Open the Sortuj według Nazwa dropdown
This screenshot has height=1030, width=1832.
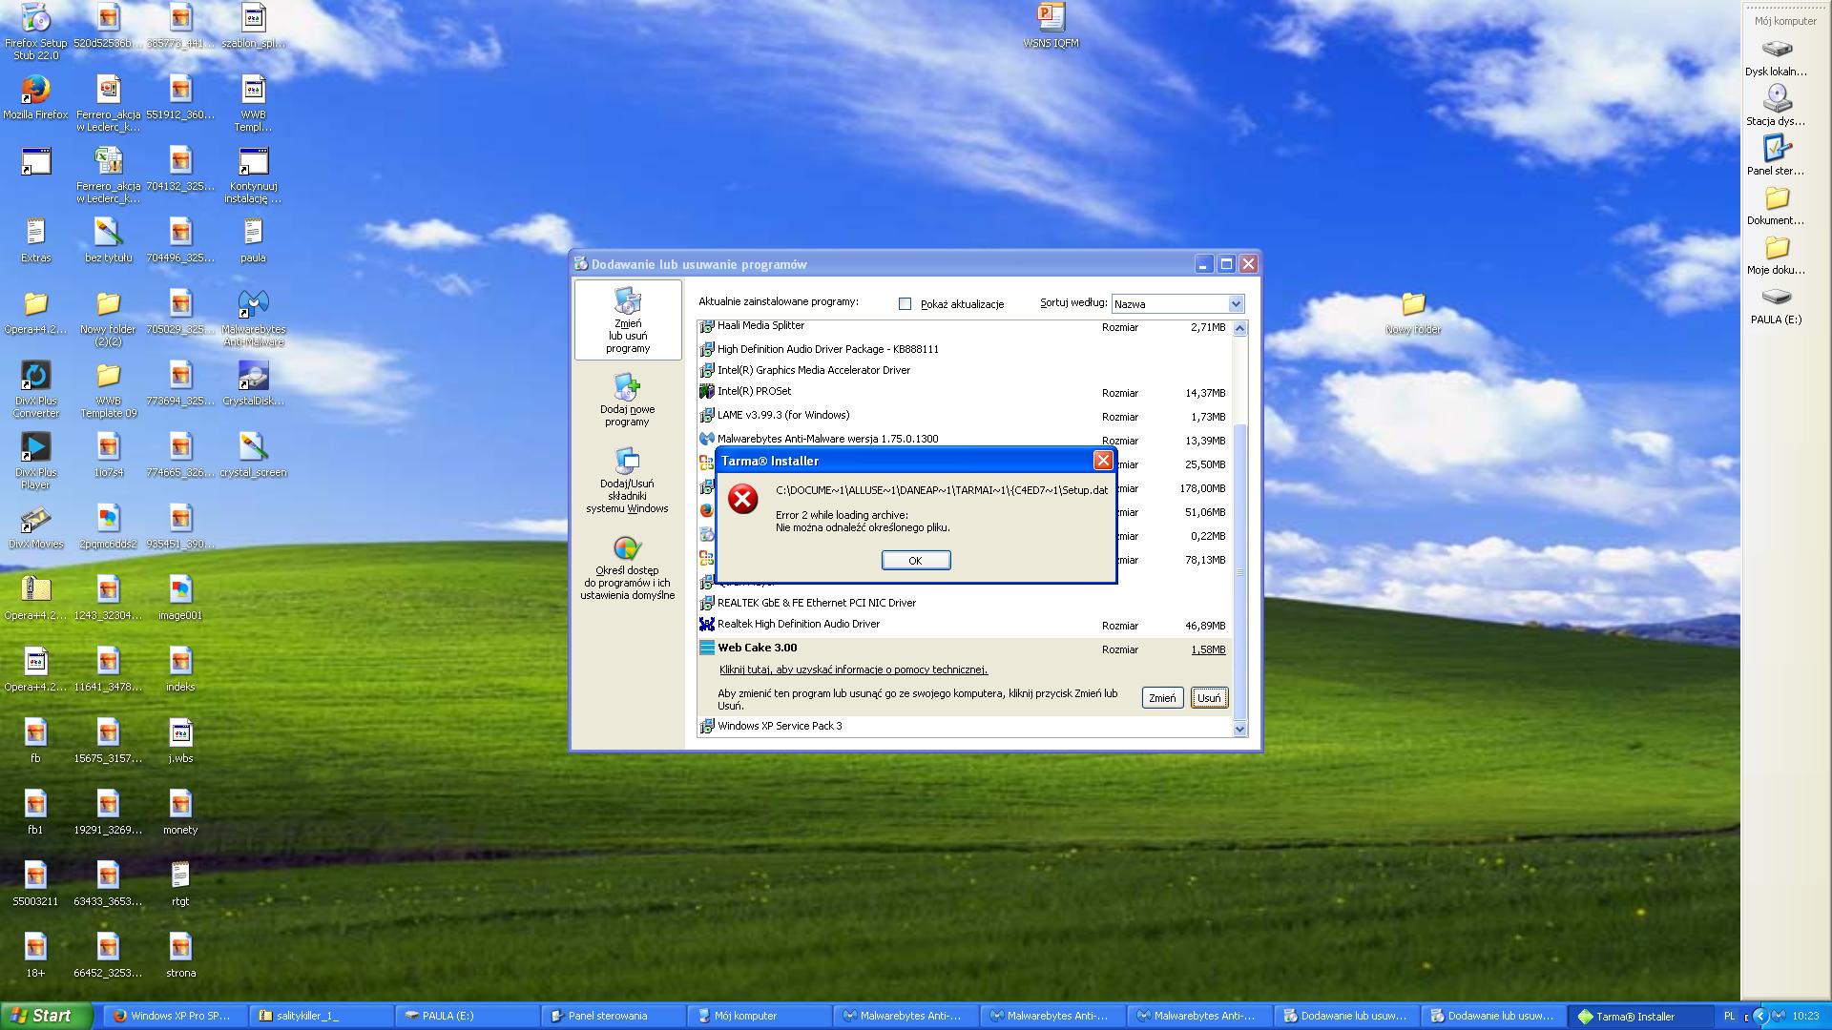1237,303
